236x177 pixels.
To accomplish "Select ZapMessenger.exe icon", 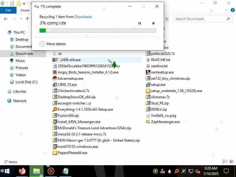I will pos(148,122).
